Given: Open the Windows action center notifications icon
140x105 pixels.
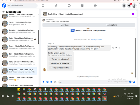Looking at the screenshot, I should pyautogui.click(x=136, y=96).
